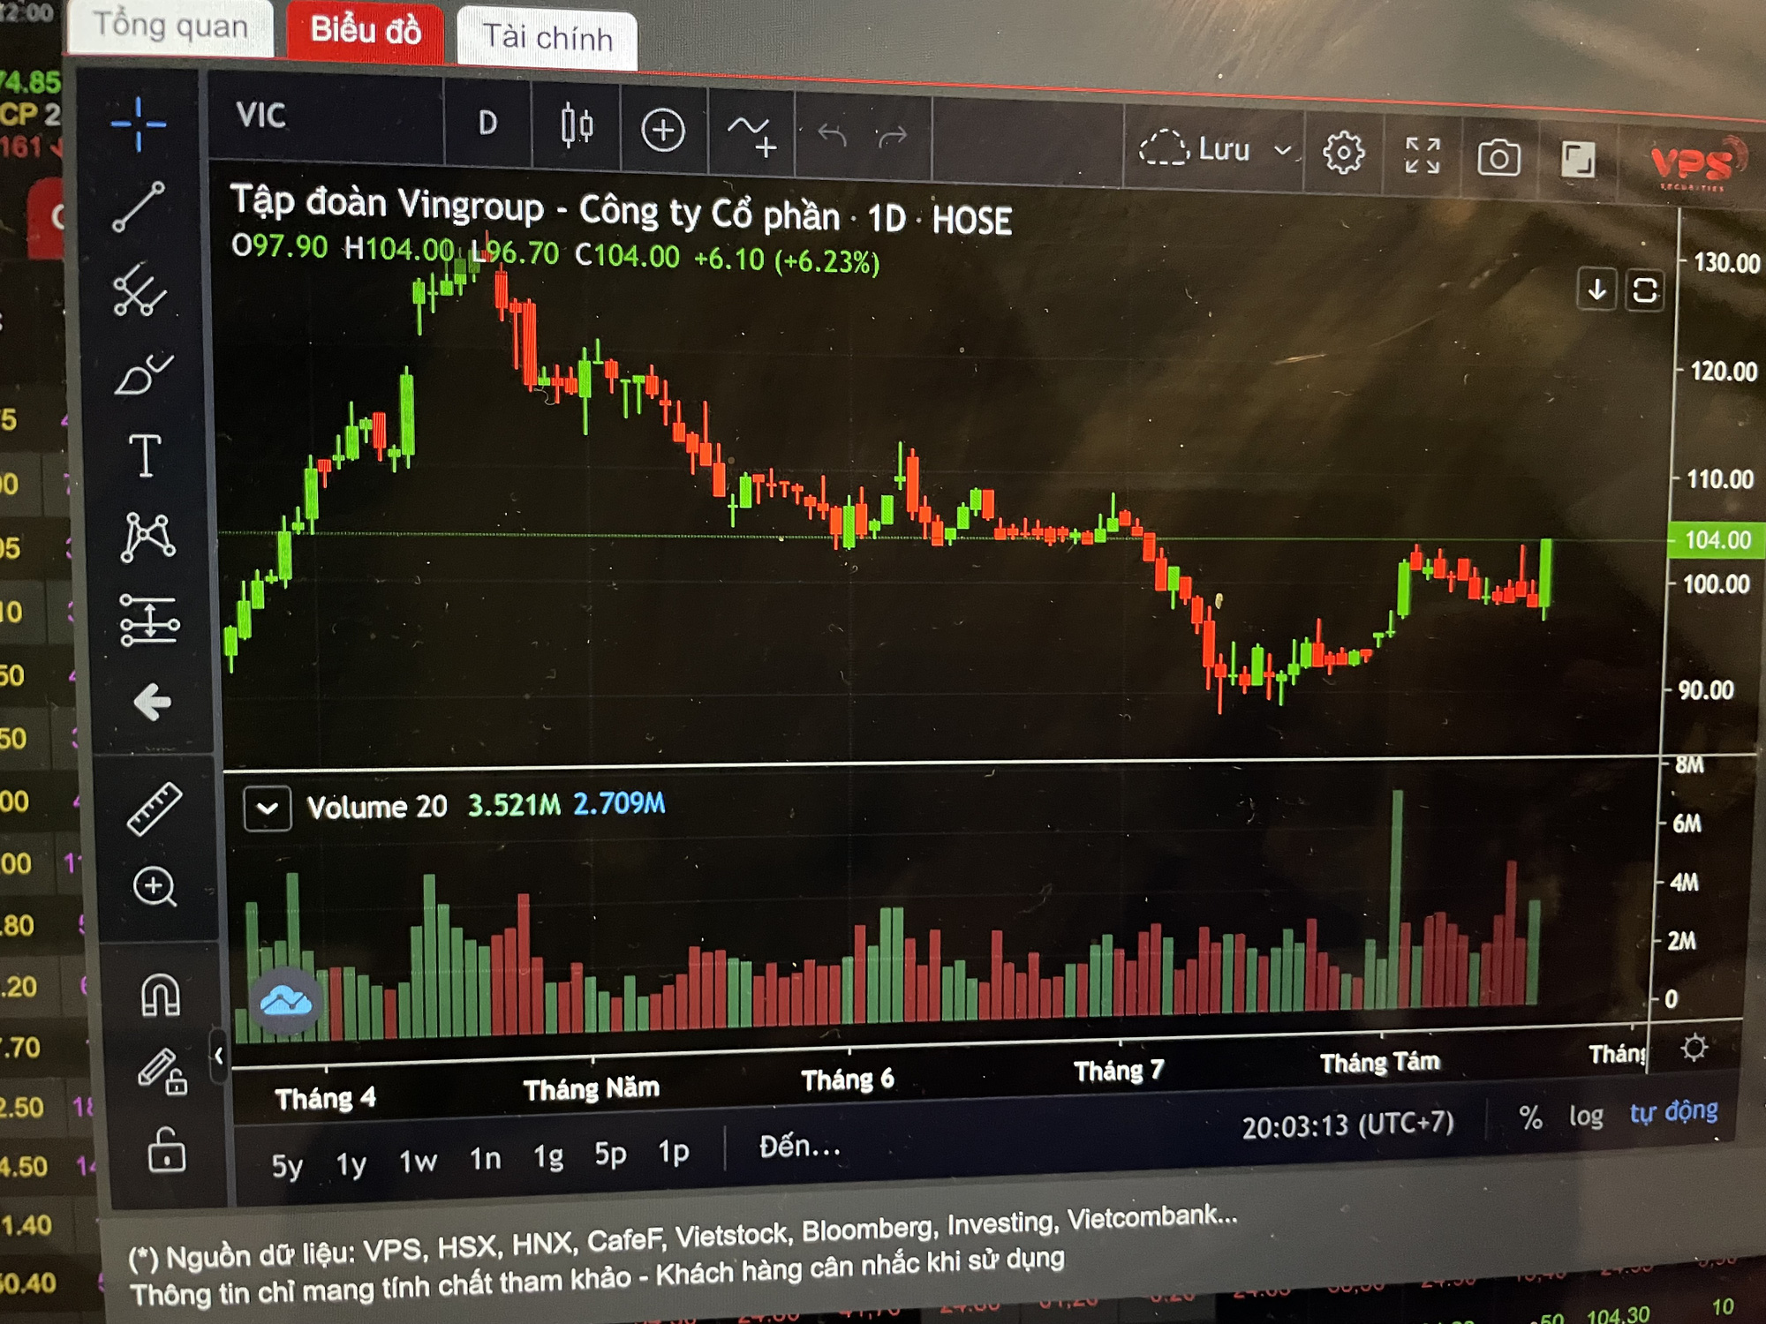
Task: Toggle tự động auto scale
Action: pyautogui.click(x=1674, y=1111)
